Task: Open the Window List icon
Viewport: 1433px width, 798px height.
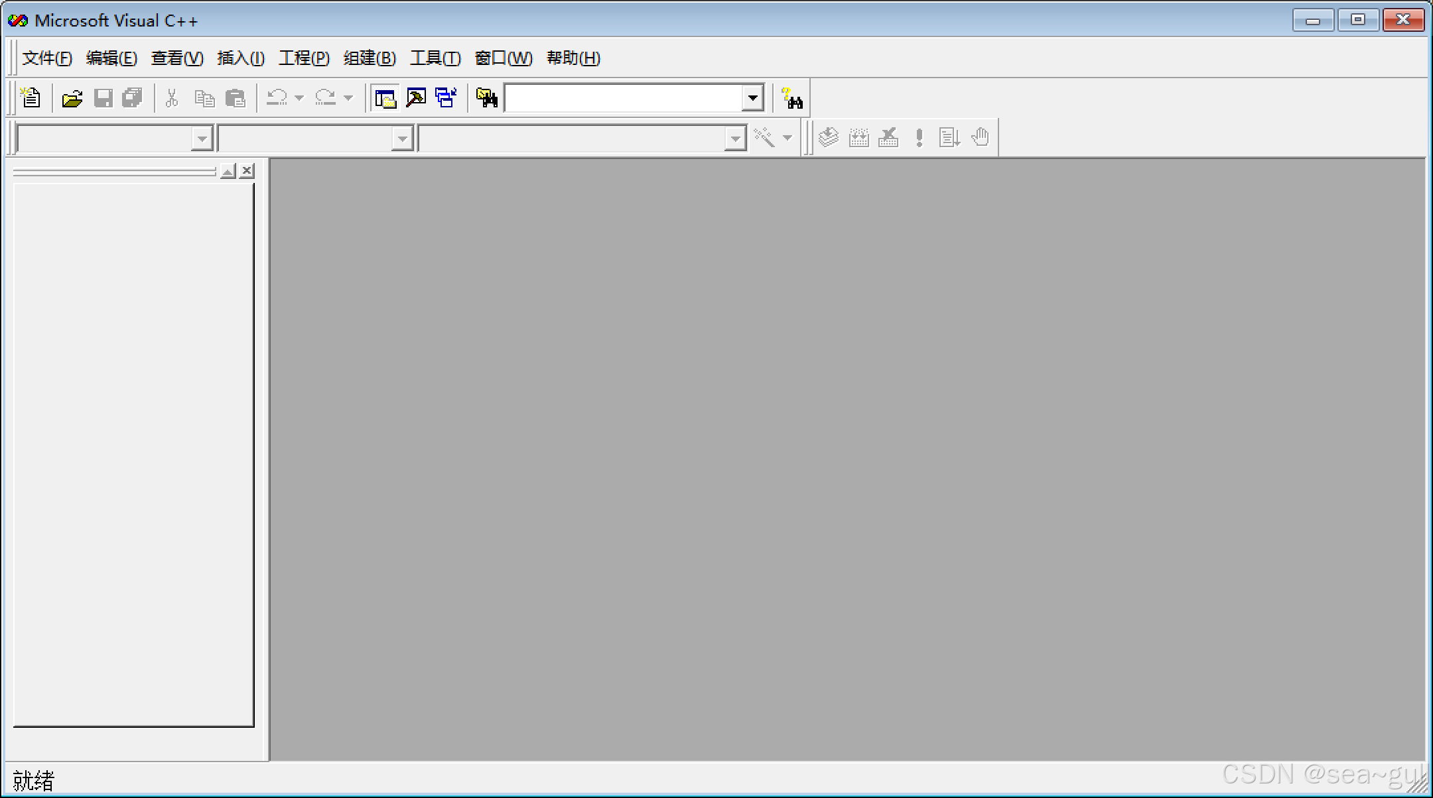Action: tap(446, 98)
